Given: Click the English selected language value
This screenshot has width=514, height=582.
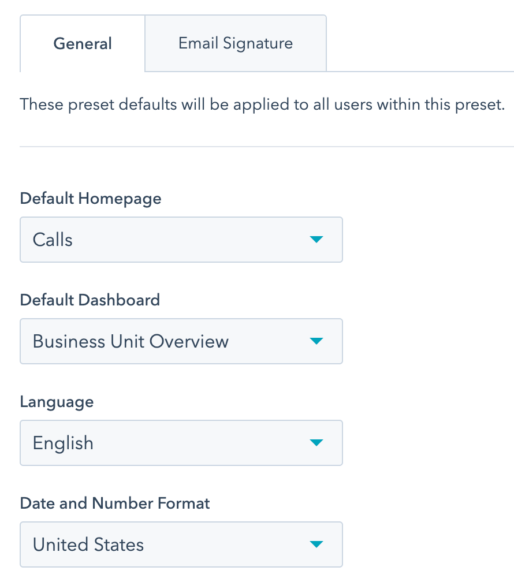Looking at the screenshot, I should tap(62, 443).
